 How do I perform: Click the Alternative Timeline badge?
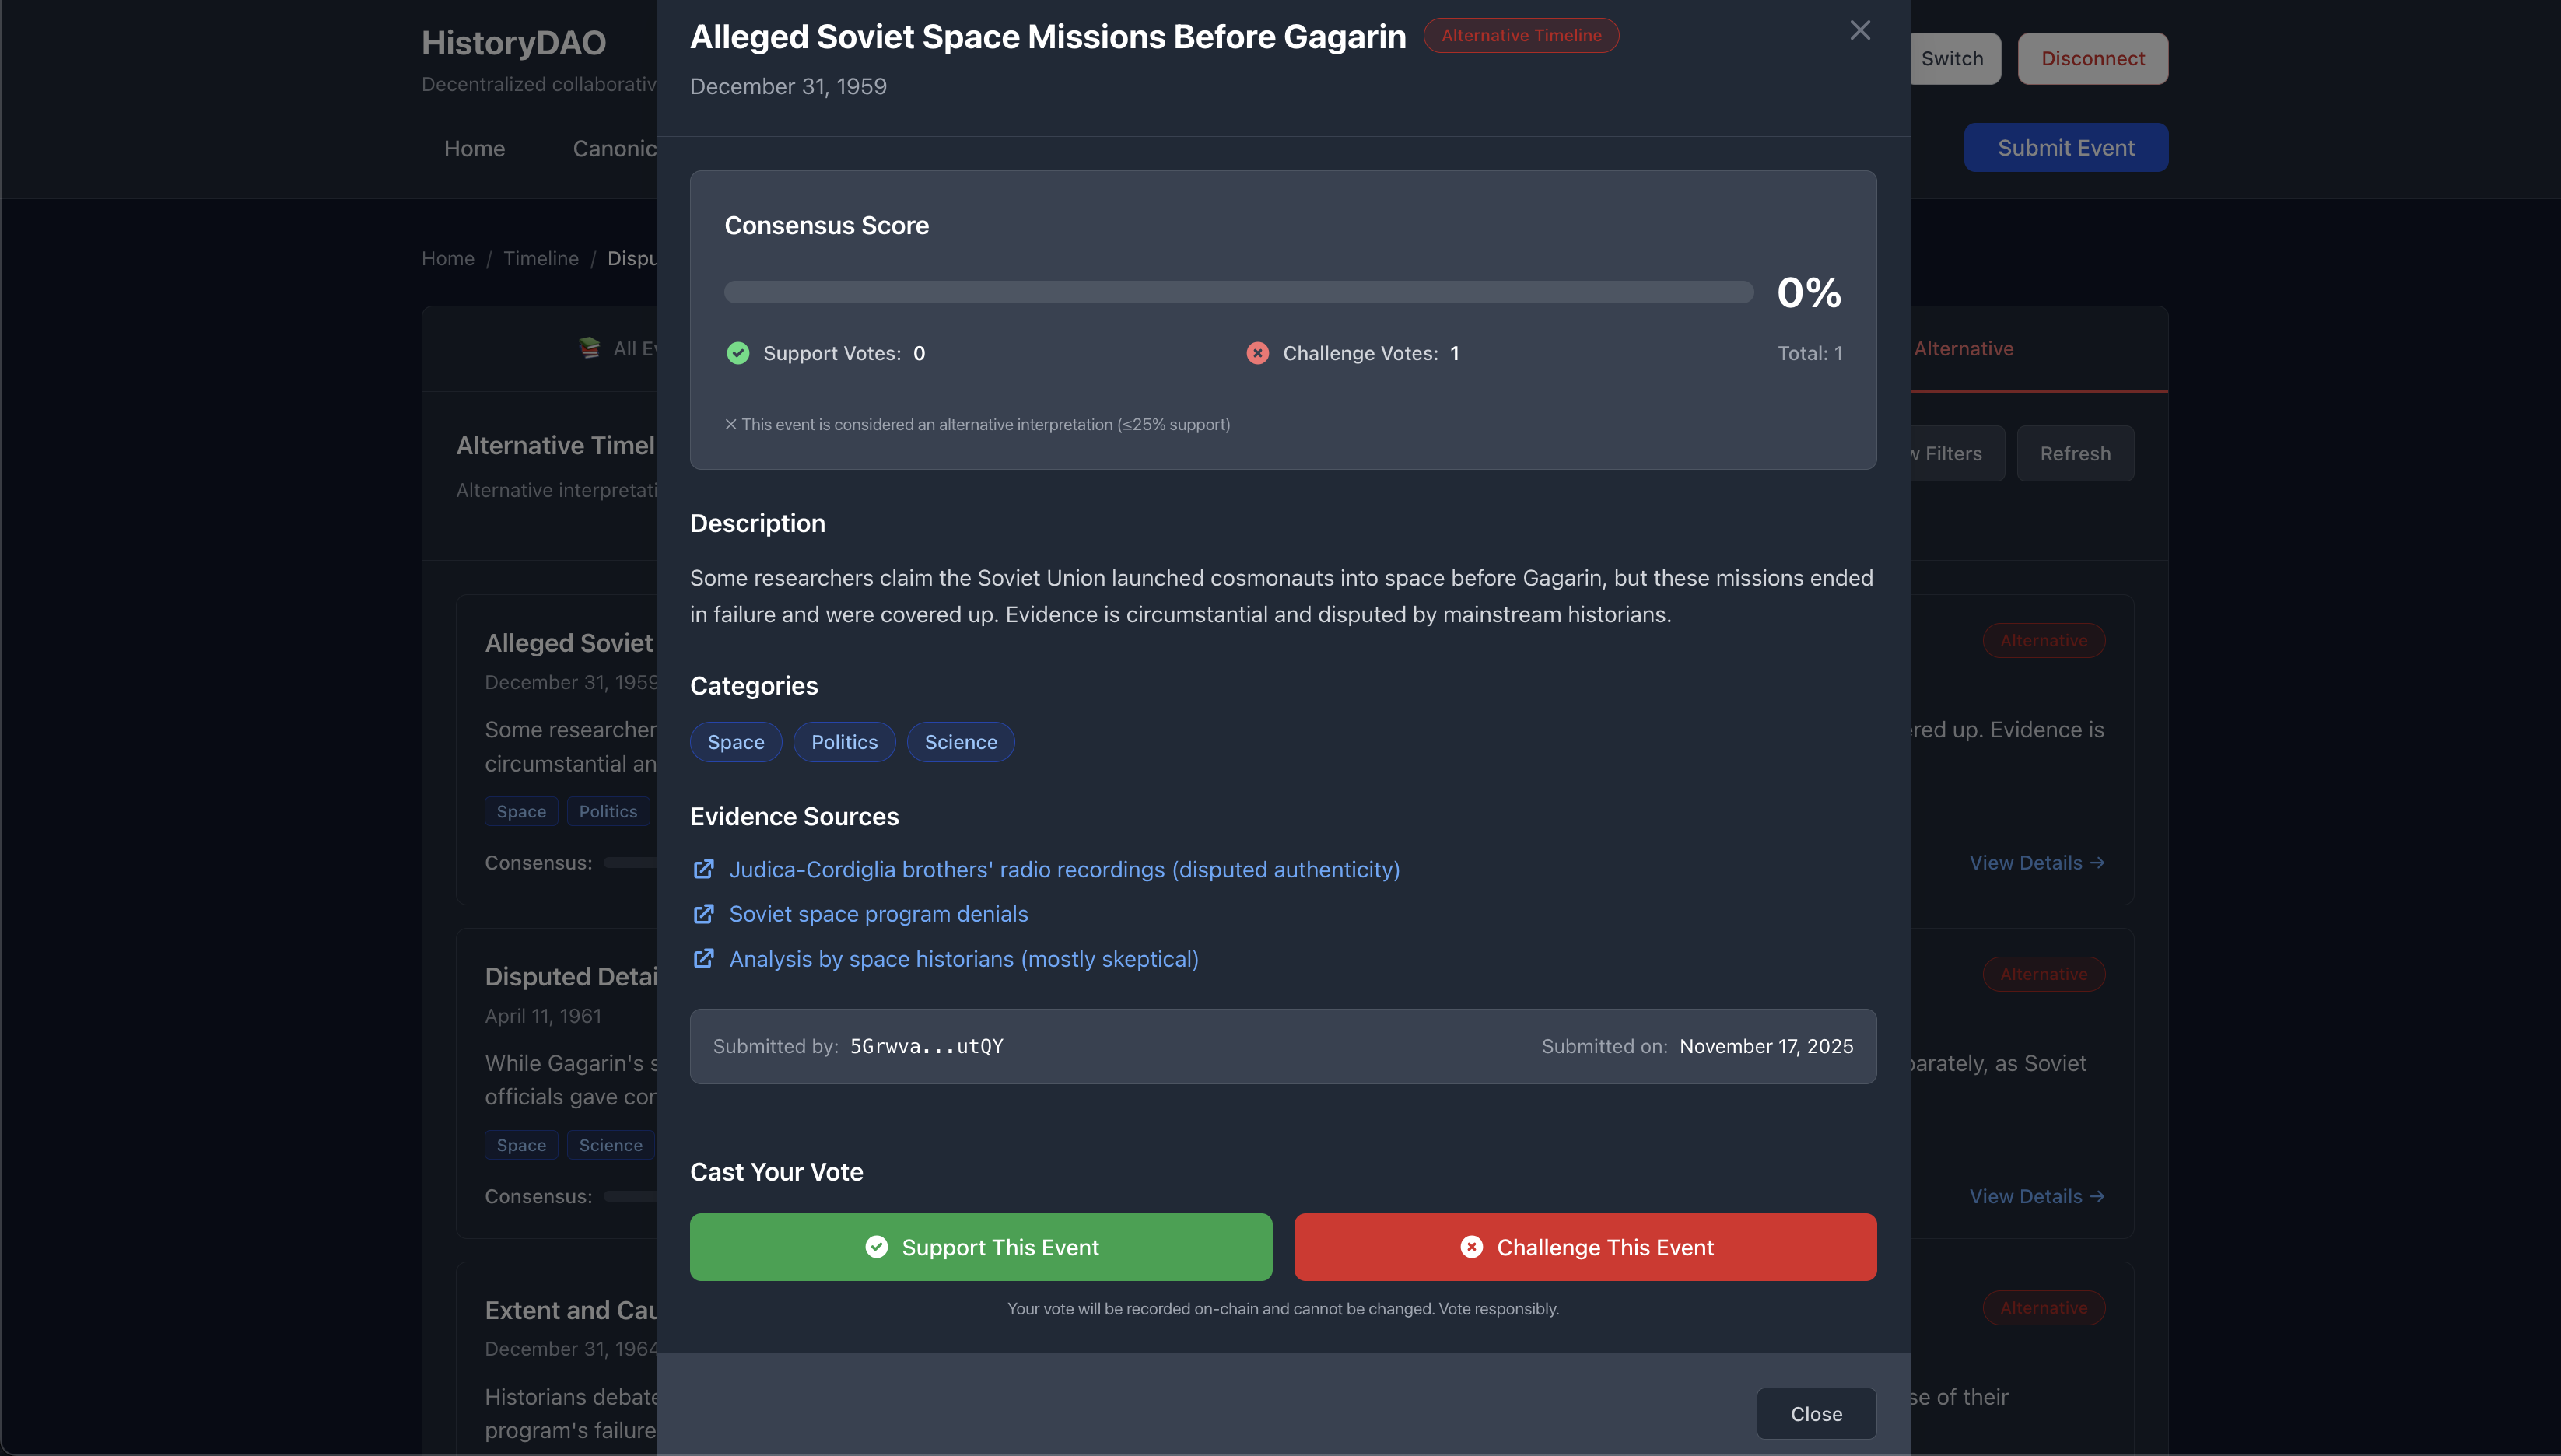pos(1520,35)
